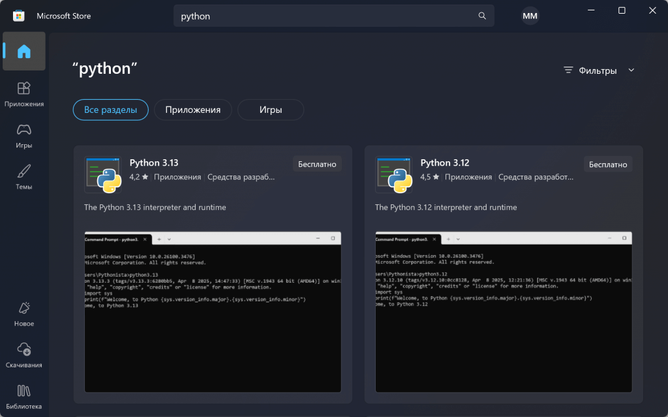Click the Home icon in the sidebar
This screenshot has height=417, width=668.
pos(24,52)
